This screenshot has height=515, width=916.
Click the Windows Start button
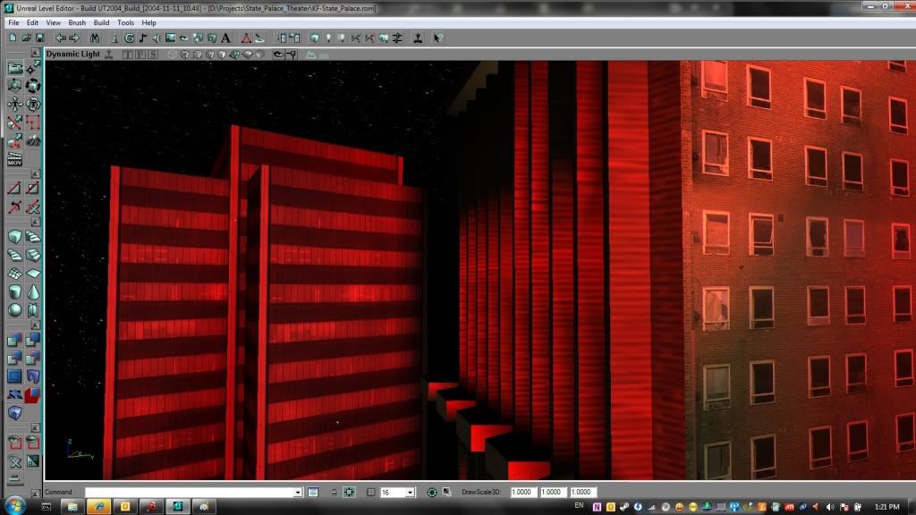click(19, 507)
